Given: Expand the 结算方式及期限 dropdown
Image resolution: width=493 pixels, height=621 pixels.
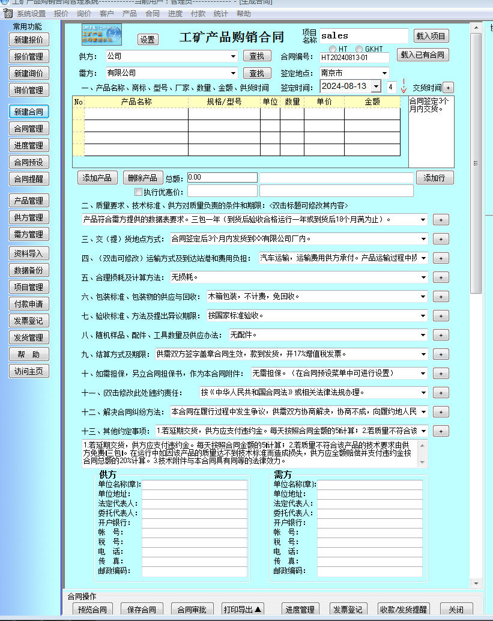Looking at the screenshot, I should pyautogui.click(x=423, y=354).
